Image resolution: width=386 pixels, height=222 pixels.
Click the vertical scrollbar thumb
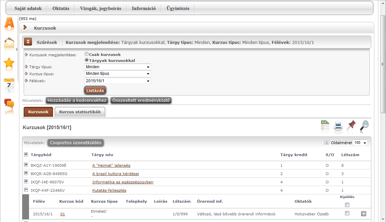(383, 64)
